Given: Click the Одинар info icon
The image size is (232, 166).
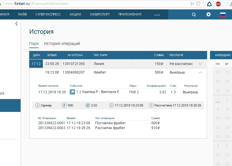Looking at the screenshot, I should coord(37,105).
